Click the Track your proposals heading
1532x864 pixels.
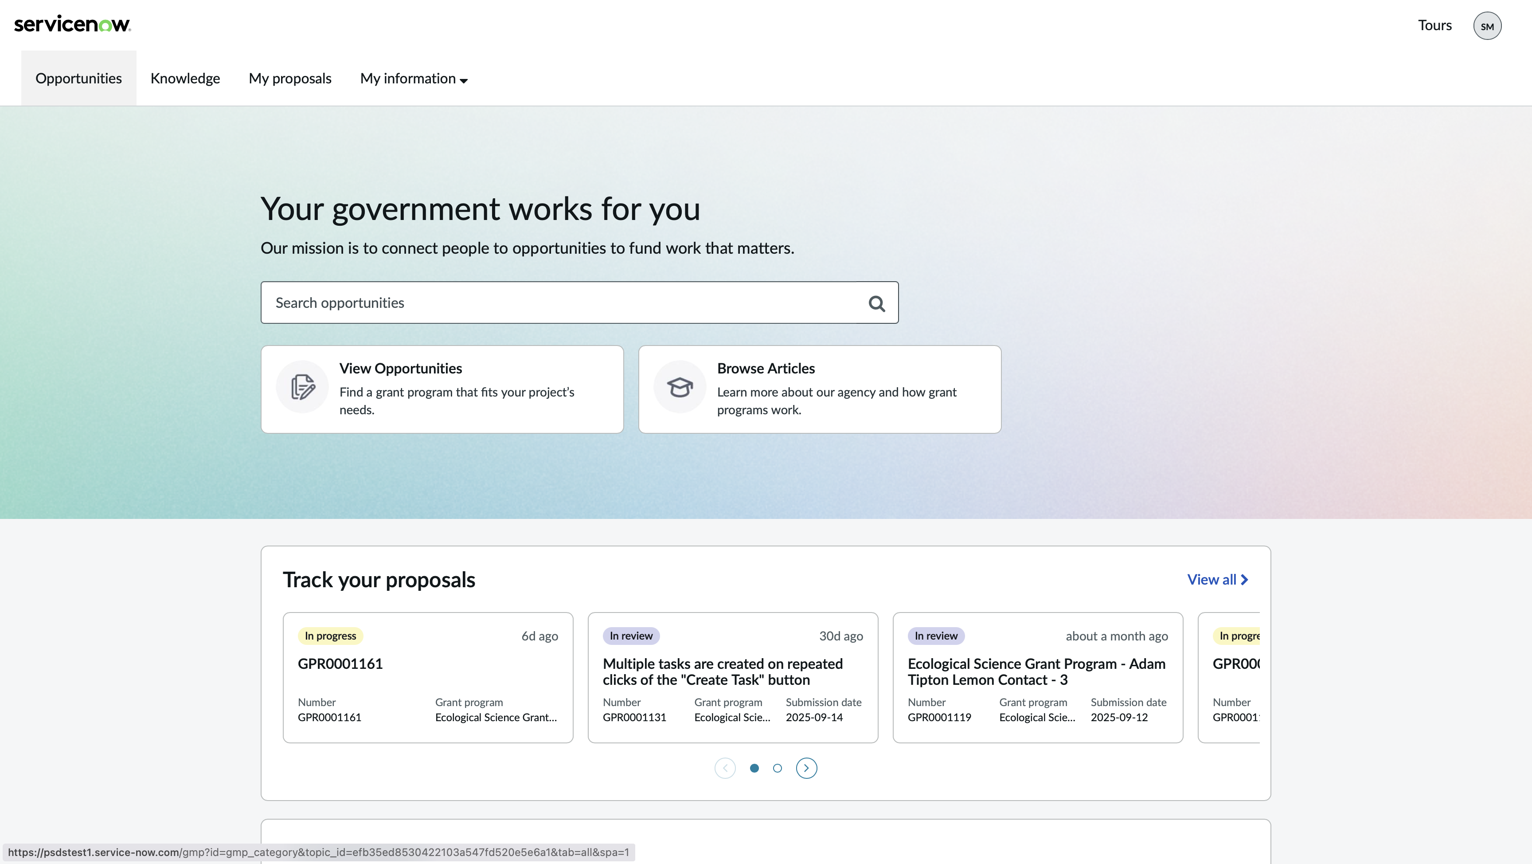coord(379,580)
